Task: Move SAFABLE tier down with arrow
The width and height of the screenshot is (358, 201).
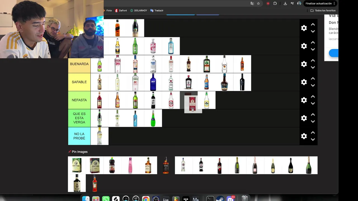Action: pyautogui.click(x=313, y=85)
